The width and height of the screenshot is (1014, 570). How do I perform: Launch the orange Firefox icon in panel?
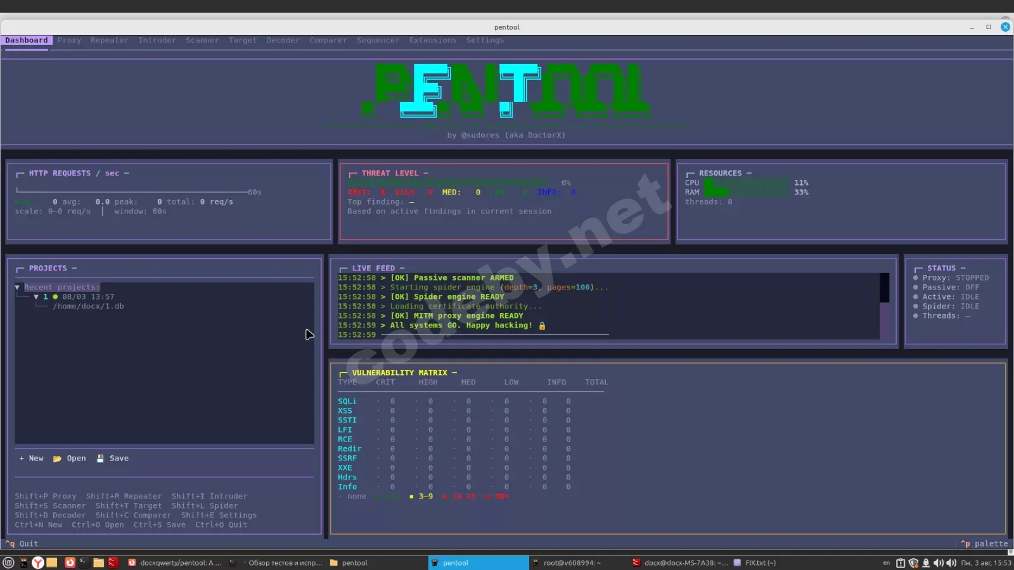(70, 562)
